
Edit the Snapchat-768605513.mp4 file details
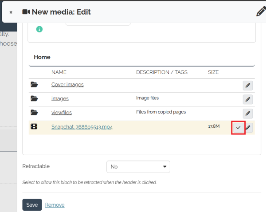[248, 128]
